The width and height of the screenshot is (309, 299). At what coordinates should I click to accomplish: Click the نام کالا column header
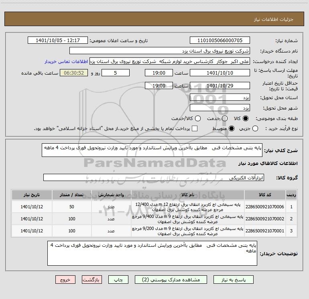tap(188, 195)
